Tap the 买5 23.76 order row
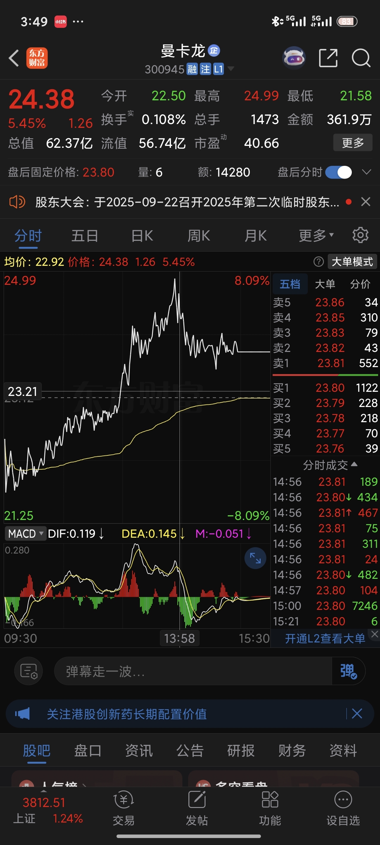 pos(325,448)
